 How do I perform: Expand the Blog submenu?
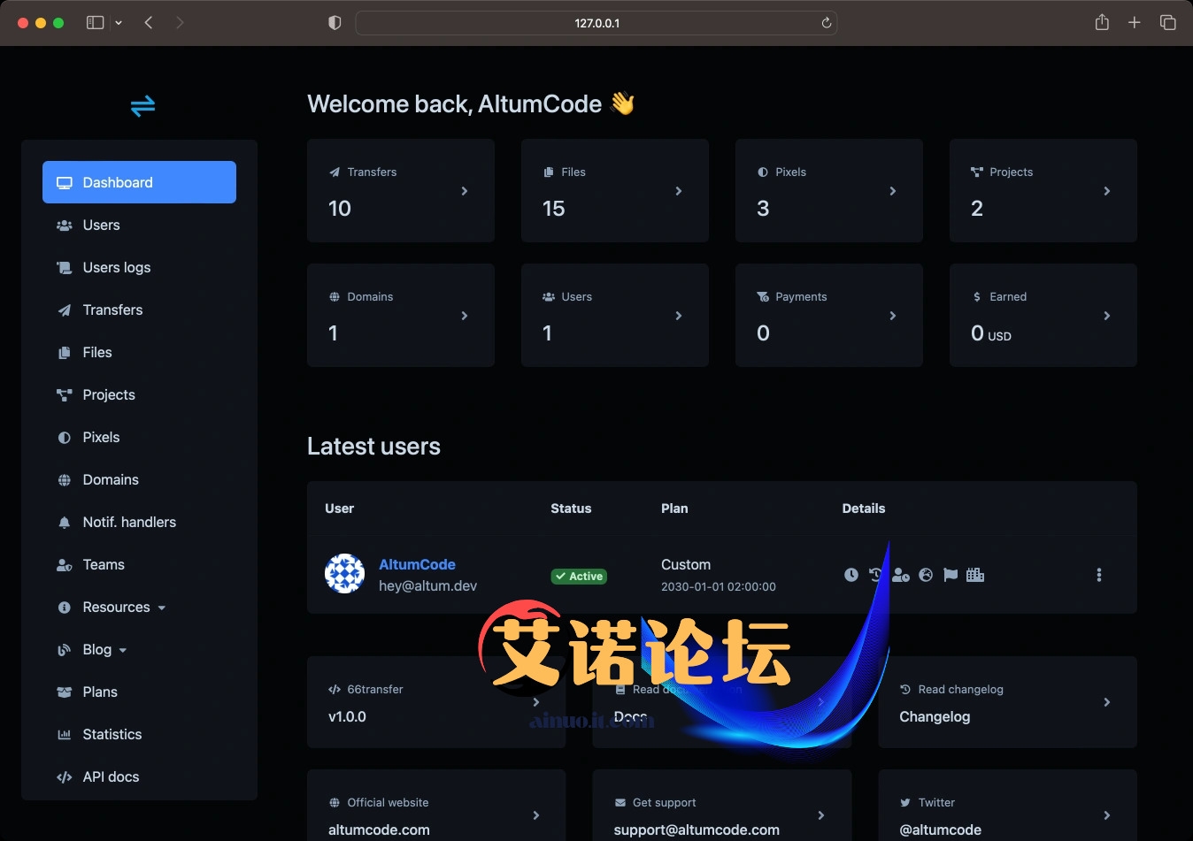coord(139,649)
